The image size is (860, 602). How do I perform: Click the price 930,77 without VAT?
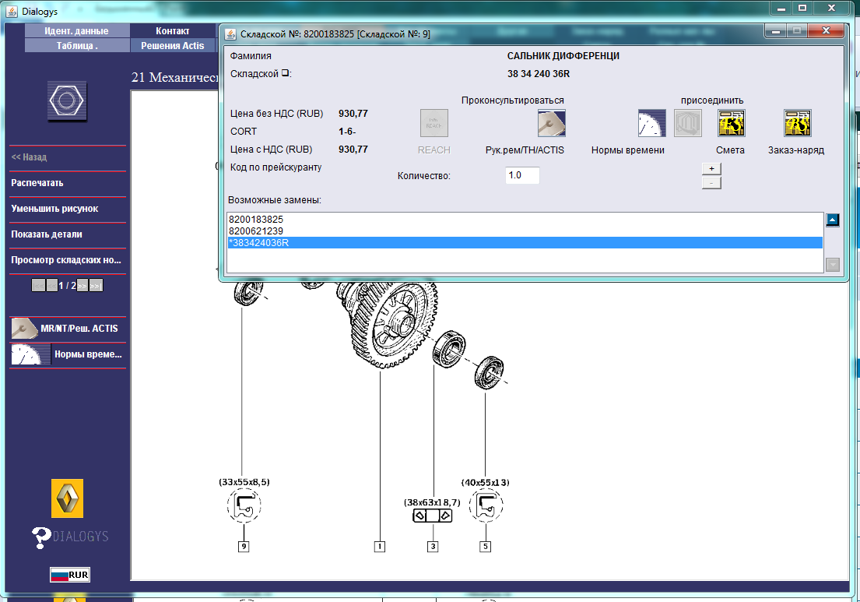tap(353, 114)
